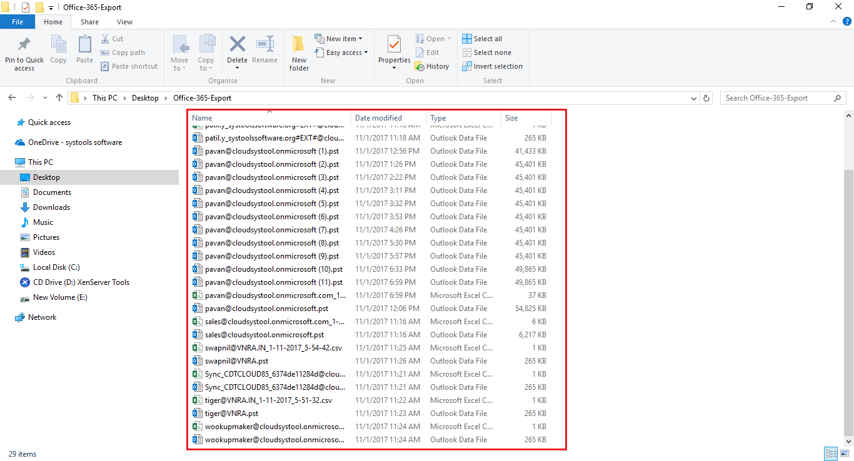This screenshot has height=461, width=854.
Task: Switch to the View tab
Action: click(x=124, y=22)
